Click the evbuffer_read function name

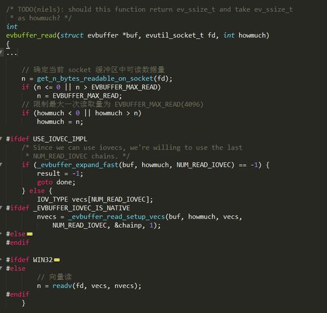31,35
